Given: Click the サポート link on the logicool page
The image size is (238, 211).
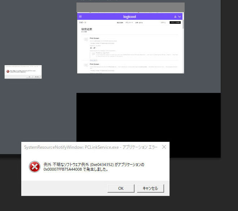Looking at the screenshot, I should [83, 22].
